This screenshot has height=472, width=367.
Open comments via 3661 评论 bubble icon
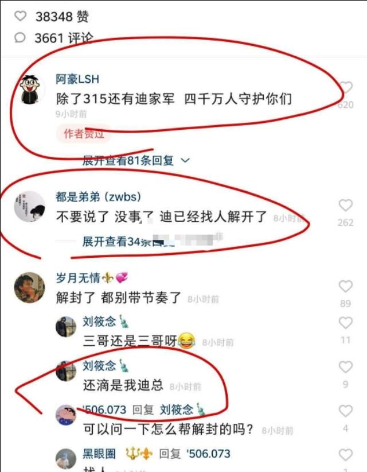[x=20, y=38]
